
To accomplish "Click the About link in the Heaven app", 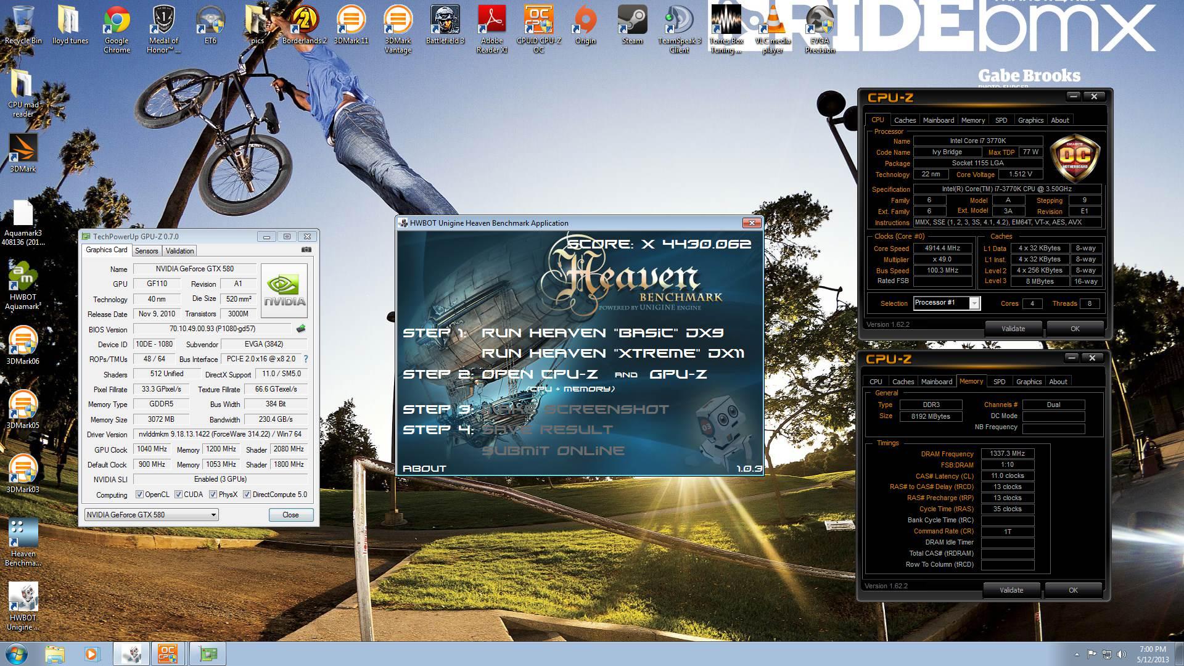I will coord(424,469).
